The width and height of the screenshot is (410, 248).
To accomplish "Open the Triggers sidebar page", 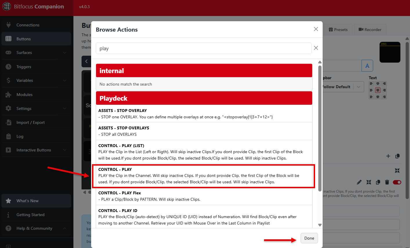I will point(36,67).
